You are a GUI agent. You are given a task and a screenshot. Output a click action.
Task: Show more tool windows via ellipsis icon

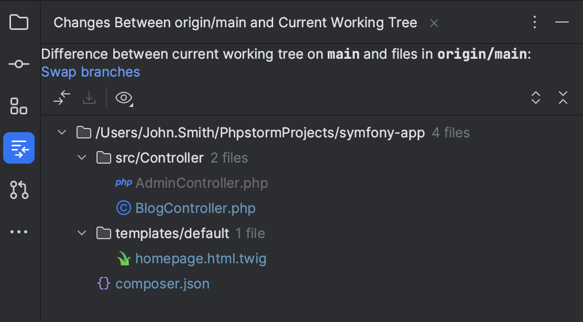(19, 232)
